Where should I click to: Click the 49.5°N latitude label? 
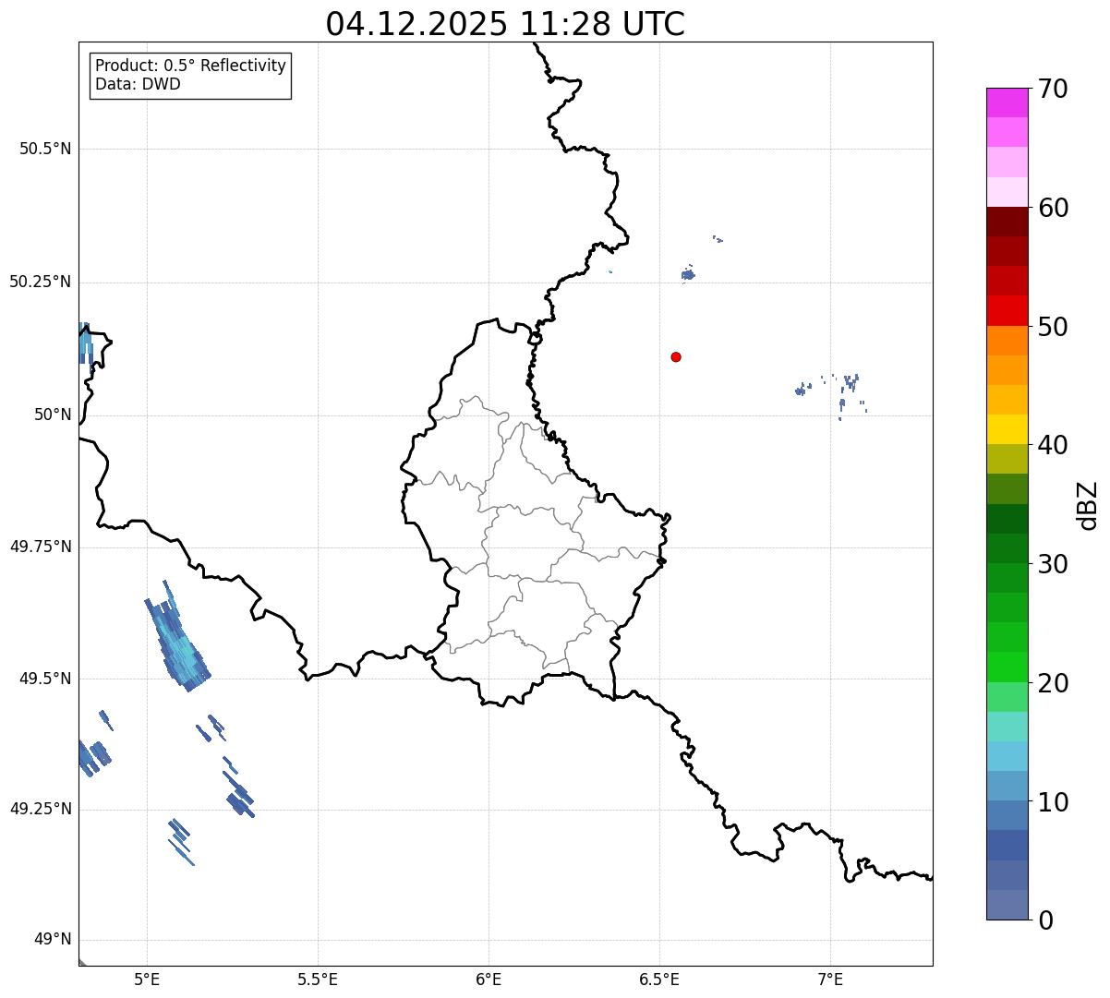pyautogui.click(x=45, y=679)
